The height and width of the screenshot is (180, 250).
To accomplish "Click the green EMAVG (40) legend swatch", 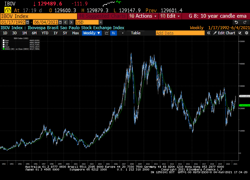I will click(x=3, y=49).
